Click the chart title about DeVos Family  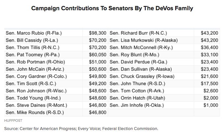pyautogui.click(x=112, y=8)
